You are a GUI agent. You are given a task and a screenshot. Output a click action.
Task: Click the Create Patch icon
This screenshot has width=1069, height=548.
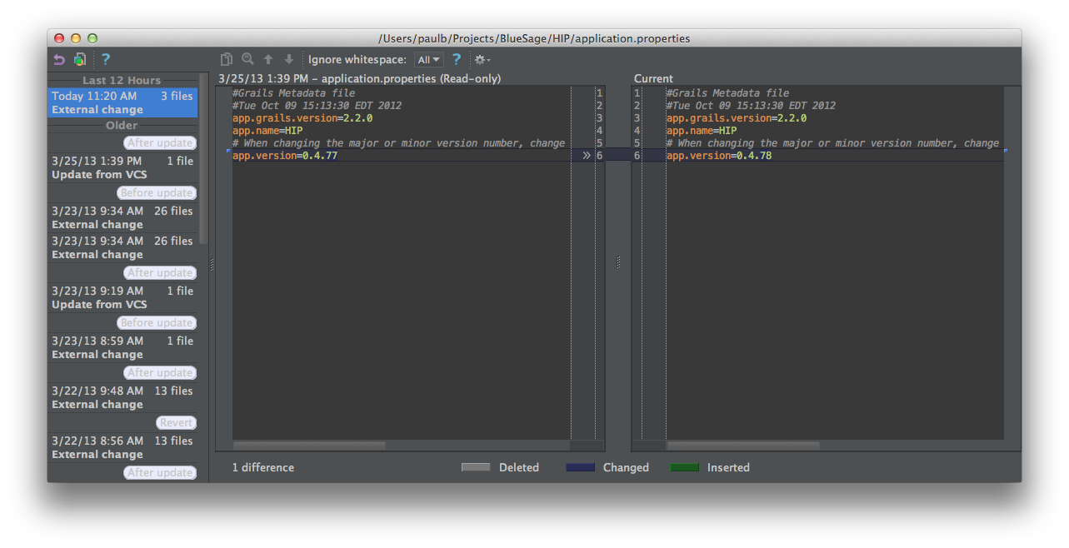[80, 59]
